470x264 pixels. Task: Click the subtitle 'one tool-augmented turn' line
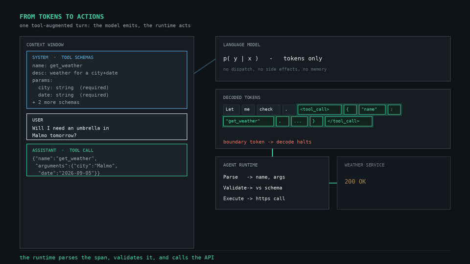[x=105, y=25]
